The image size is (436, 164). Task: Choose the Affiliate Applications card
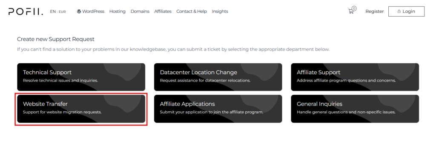tap(218, 109)
